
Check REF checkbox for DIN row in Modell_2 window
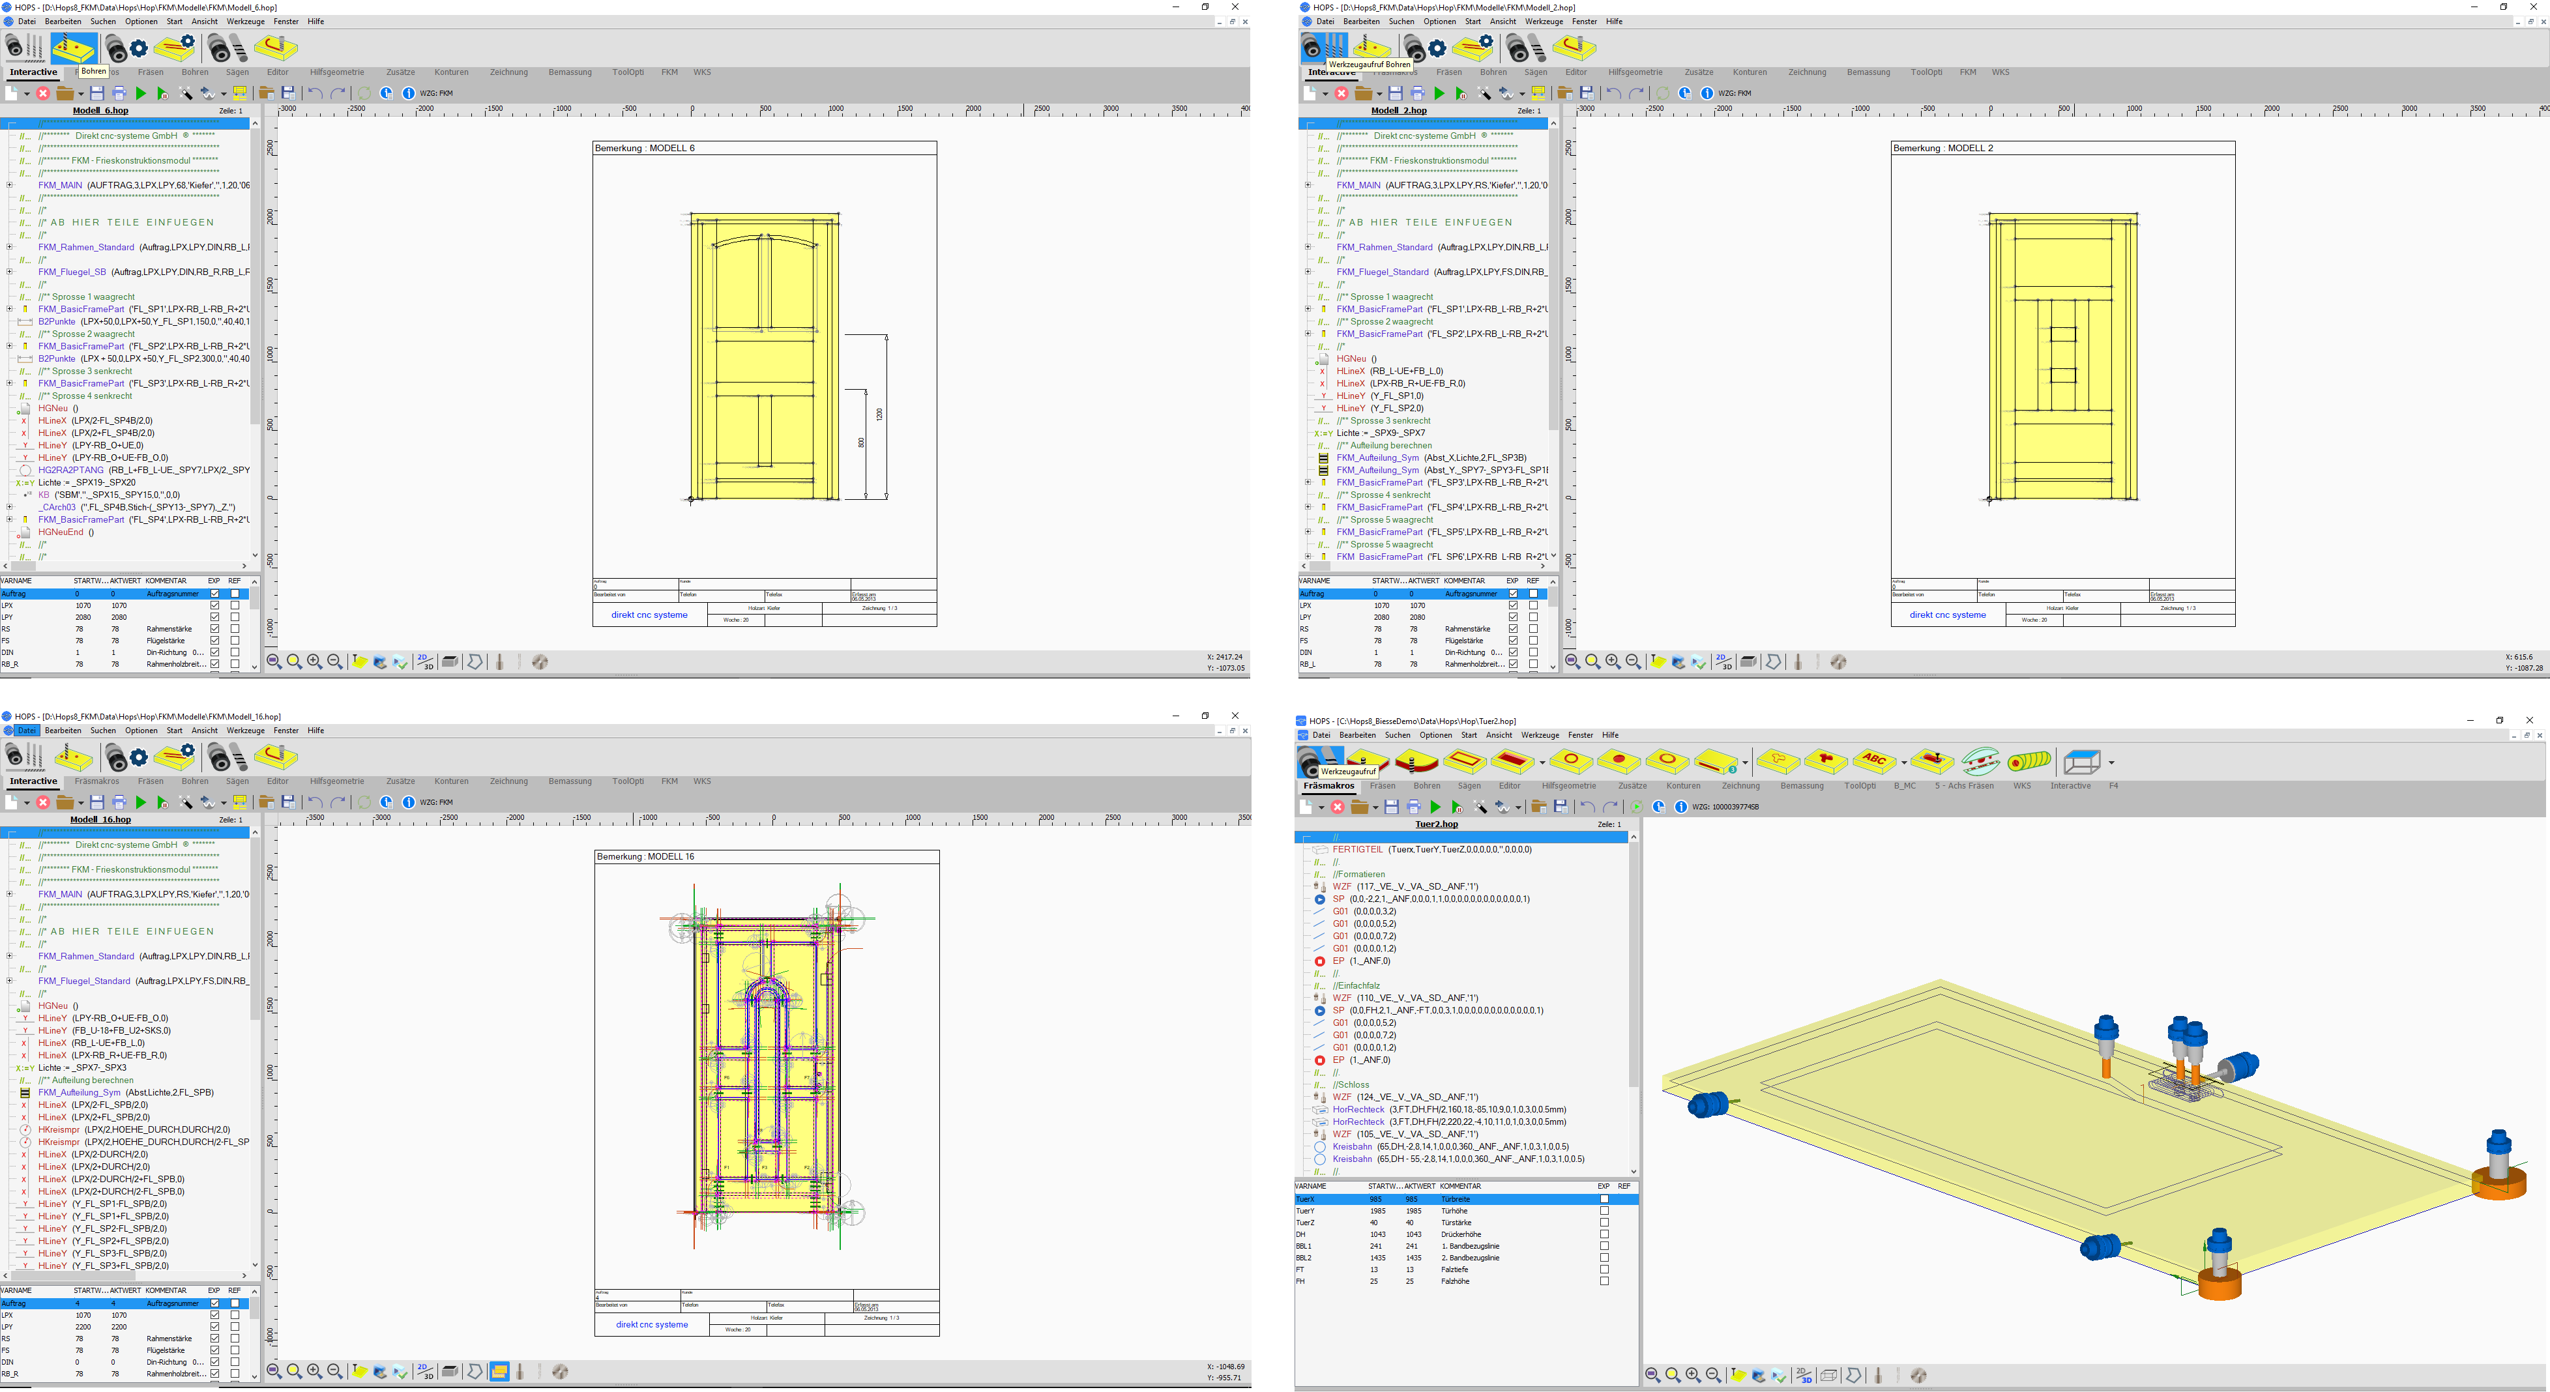(x=1533, y=653)
